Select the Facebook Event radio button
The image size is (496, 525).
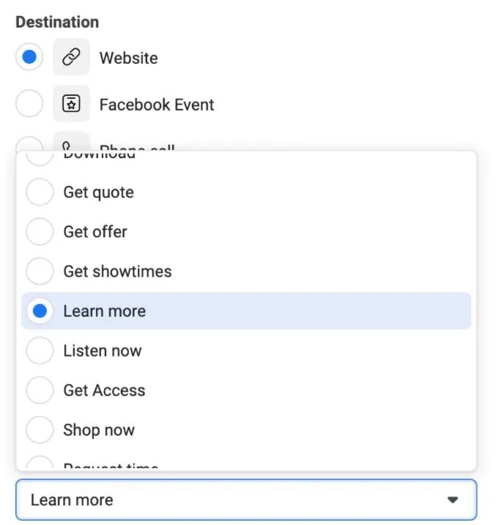click(x=29, y=104)
